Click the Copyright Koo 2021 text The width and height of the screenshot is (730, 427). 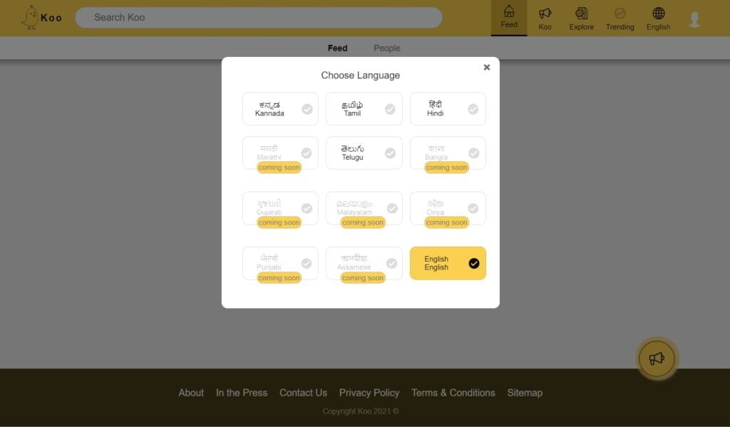pos(360,411)
